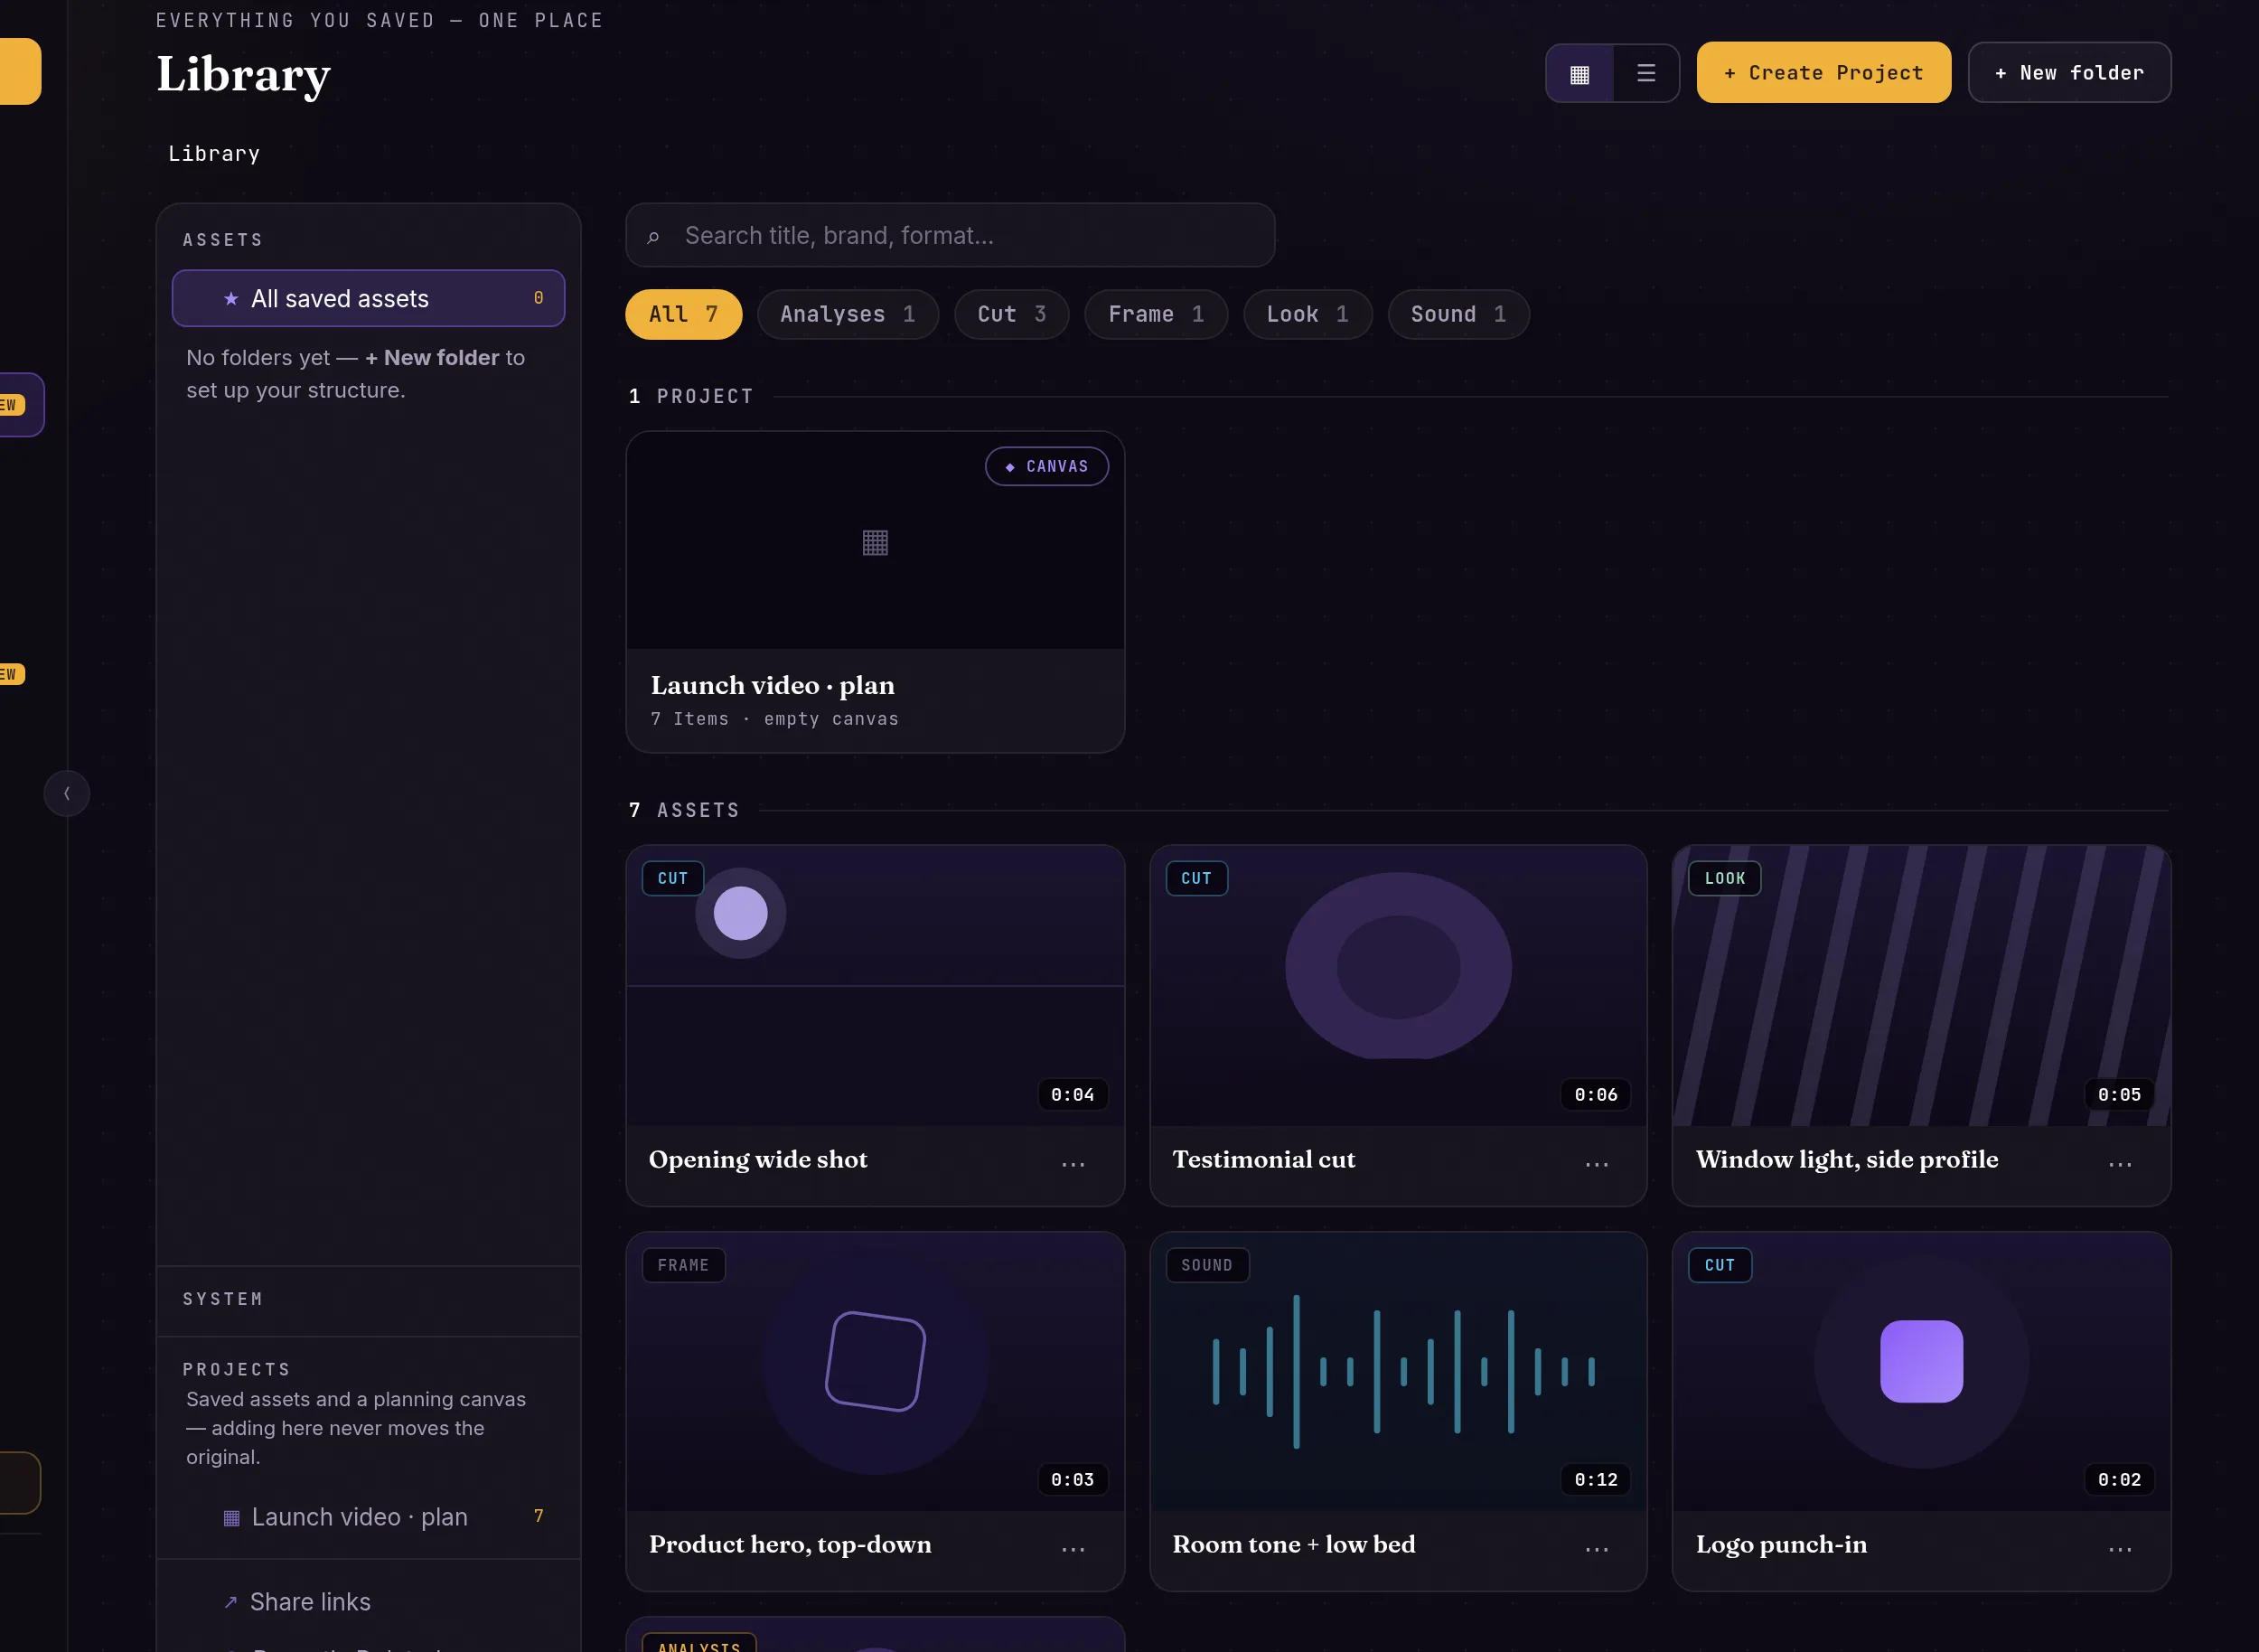Filter assets by Cut tab
The height and width of the screenshot is (1652, 2259).
click(x=1012, y=314)
